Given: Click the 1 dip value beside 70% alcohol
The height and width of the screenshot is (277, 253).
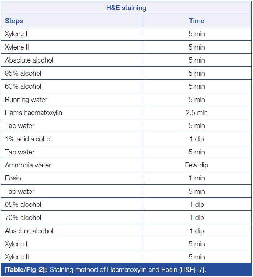Looking at the screenshot, I should click(196, 218).
